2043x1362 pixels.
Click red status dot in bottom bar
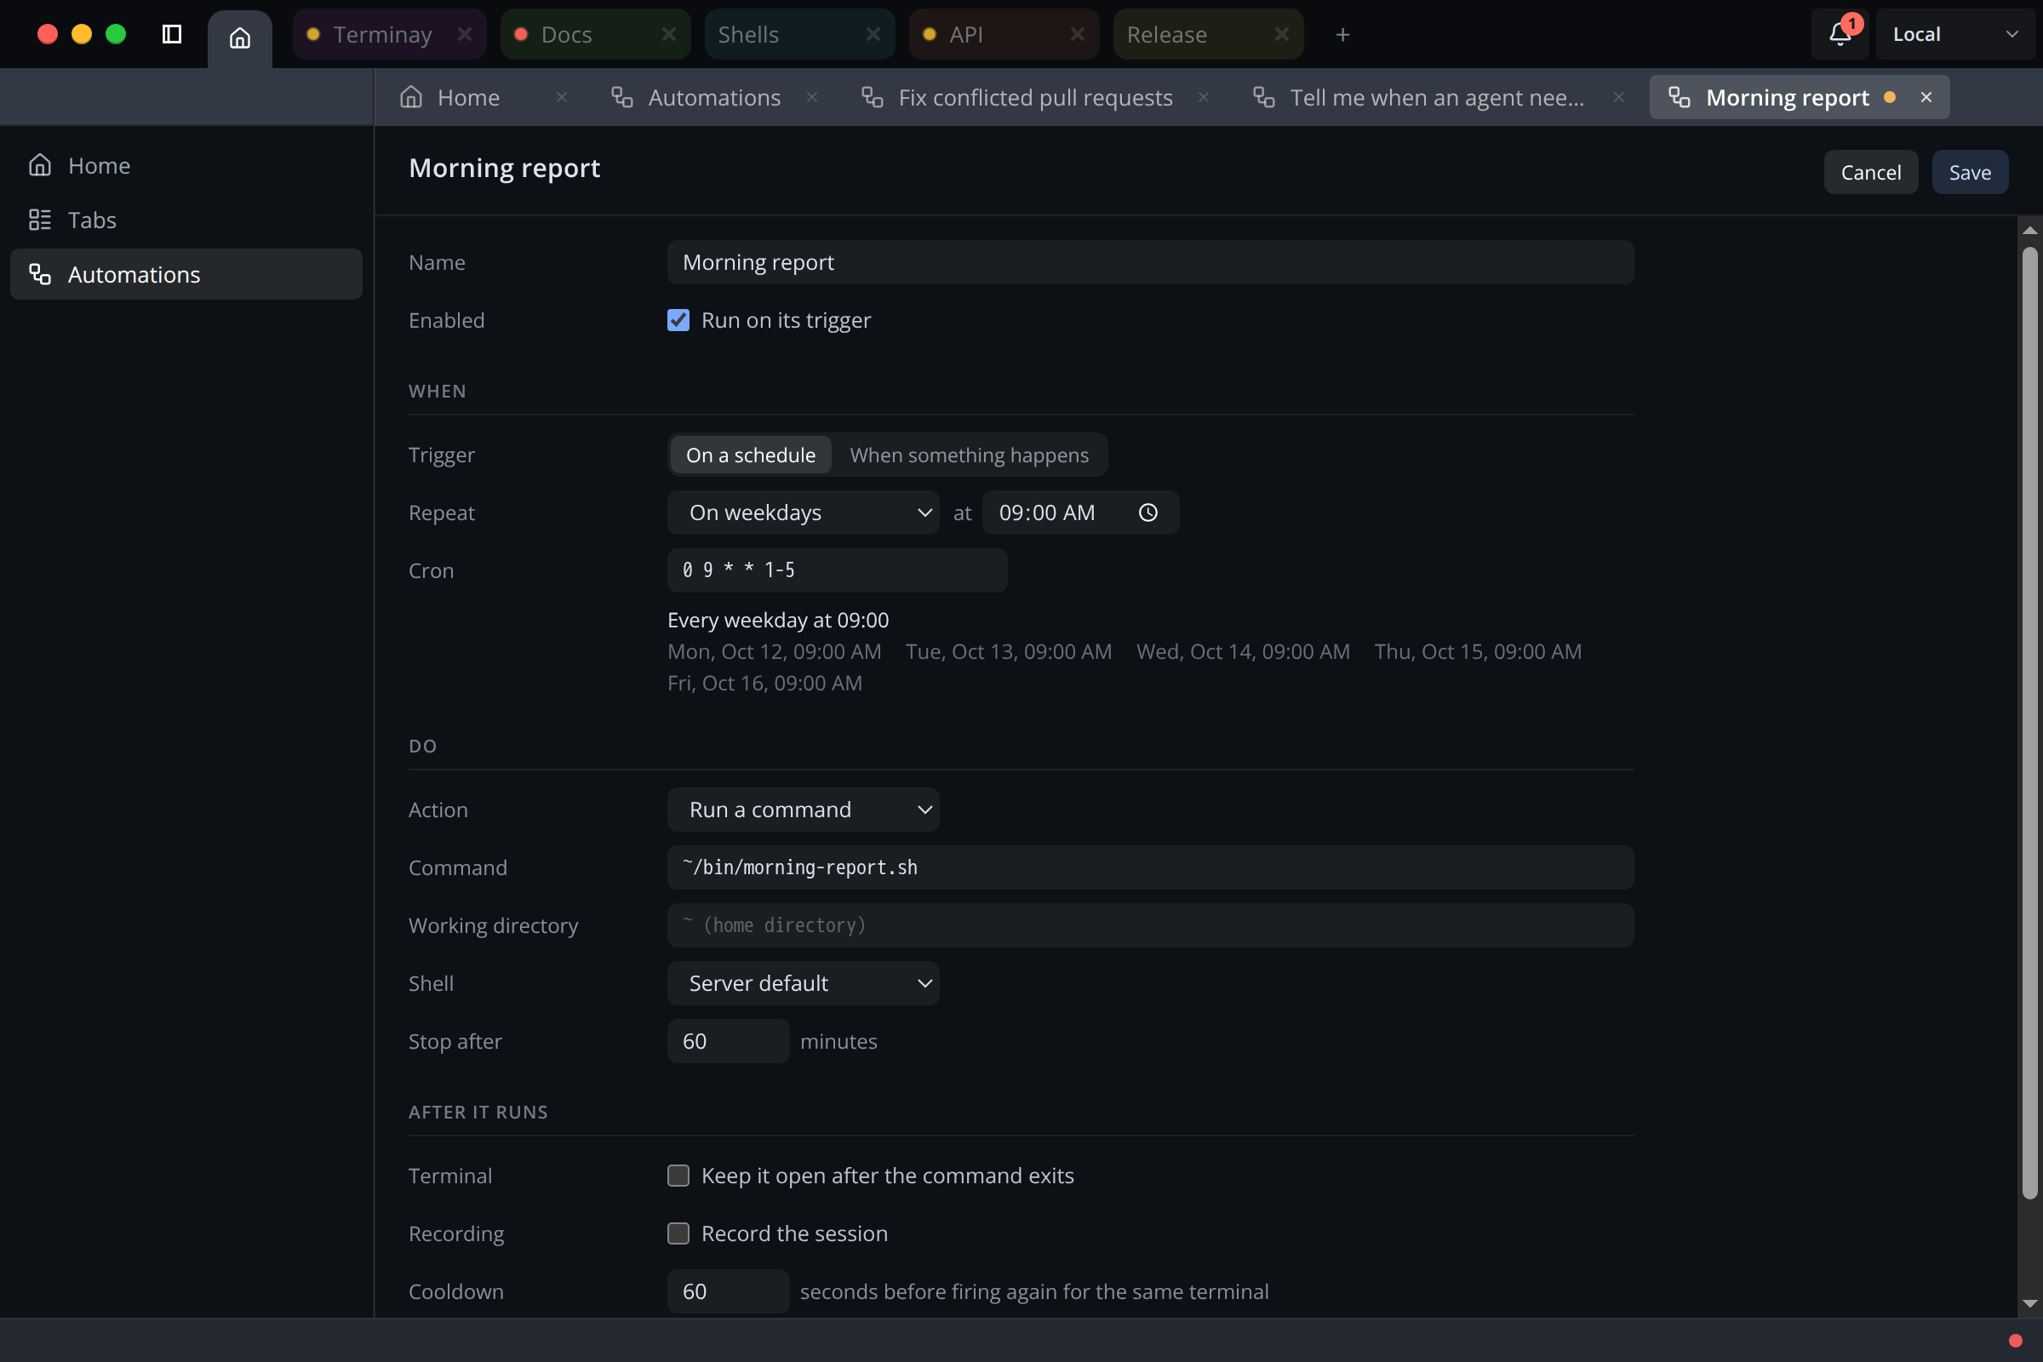click(2016, 1340)
